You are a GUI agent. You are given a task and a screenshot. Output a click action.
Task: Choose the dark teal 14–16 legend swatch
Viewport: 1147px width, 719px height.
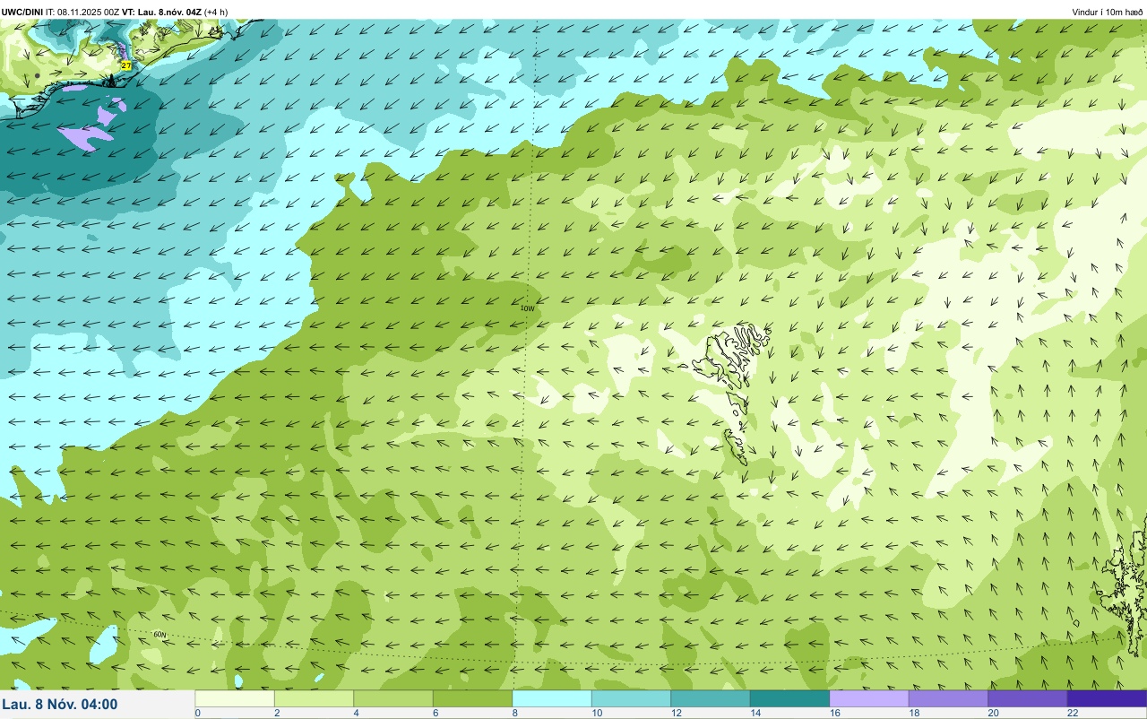(789, 698)
